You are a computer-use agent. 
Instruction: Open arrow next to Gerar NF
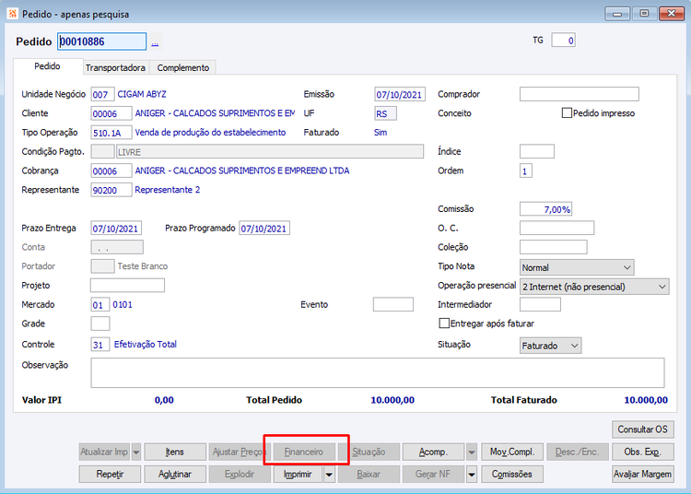[472, 475]
